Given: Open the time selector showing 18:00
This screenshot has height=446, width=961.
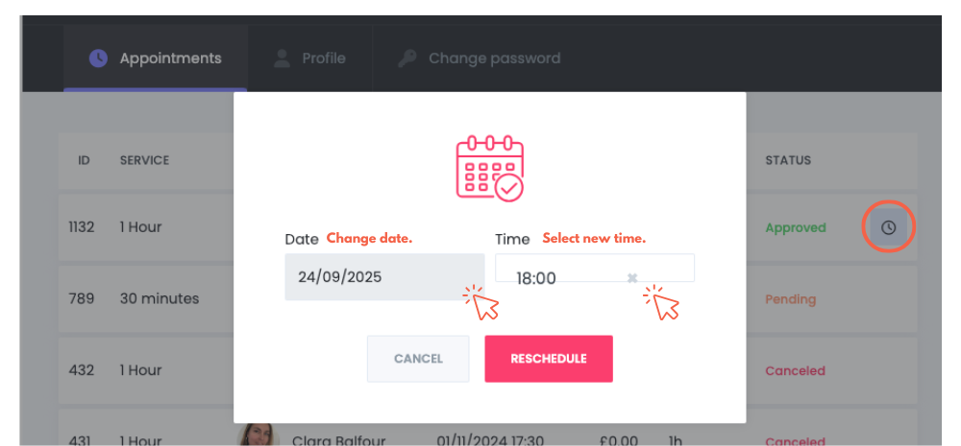Looking at the screenshot, I should click(x=595, y=268).
